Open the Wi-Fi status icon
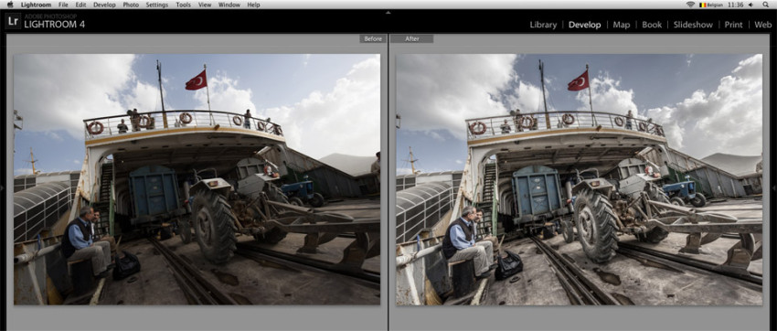Screen dimensions: 777x331 (691, 5)
